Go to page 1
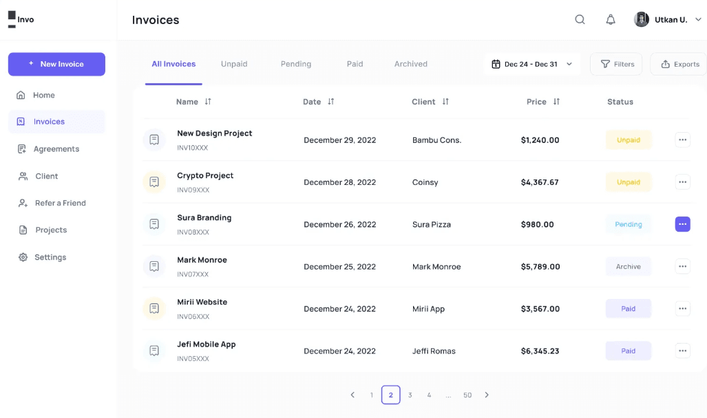 (x=372, y=395)
